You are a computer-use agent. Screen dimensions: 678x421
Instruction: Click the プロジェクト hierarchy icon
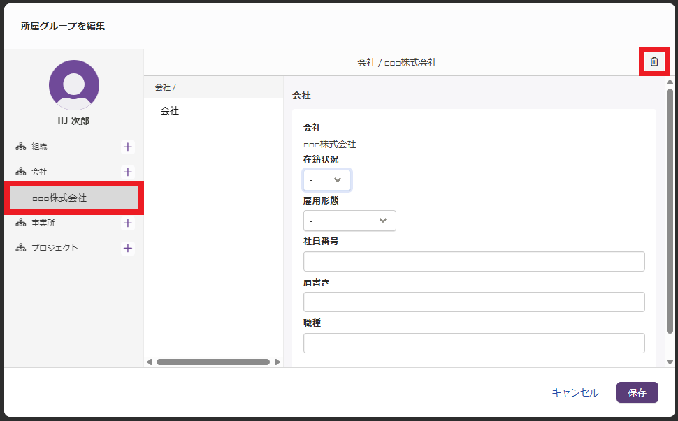click(21, 248)
